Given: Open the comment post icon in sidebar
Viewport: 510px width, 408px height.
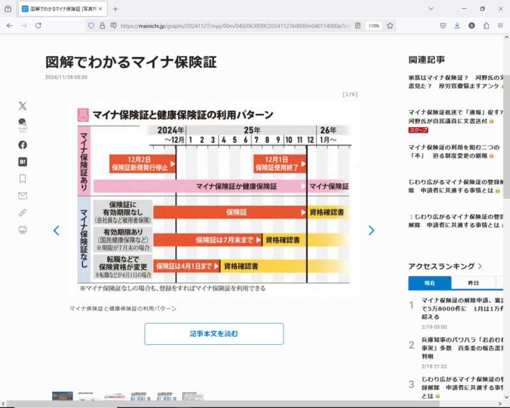Looking at the screenshot, I should click(x=22, y=125).
